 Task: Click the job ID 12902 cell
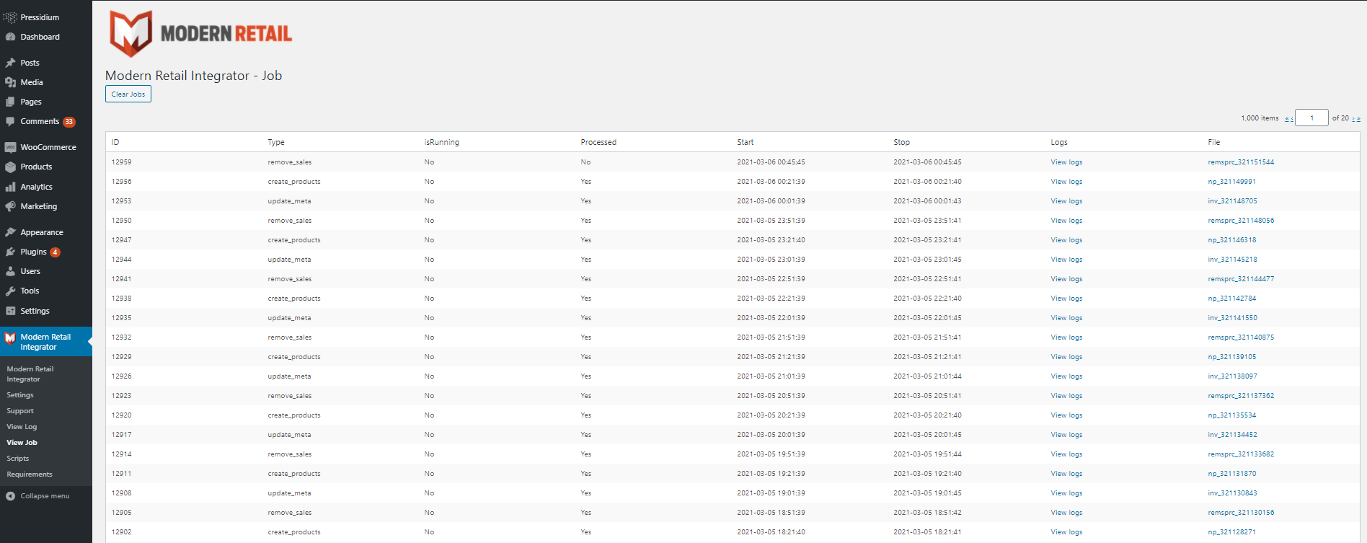click(121, 532)
